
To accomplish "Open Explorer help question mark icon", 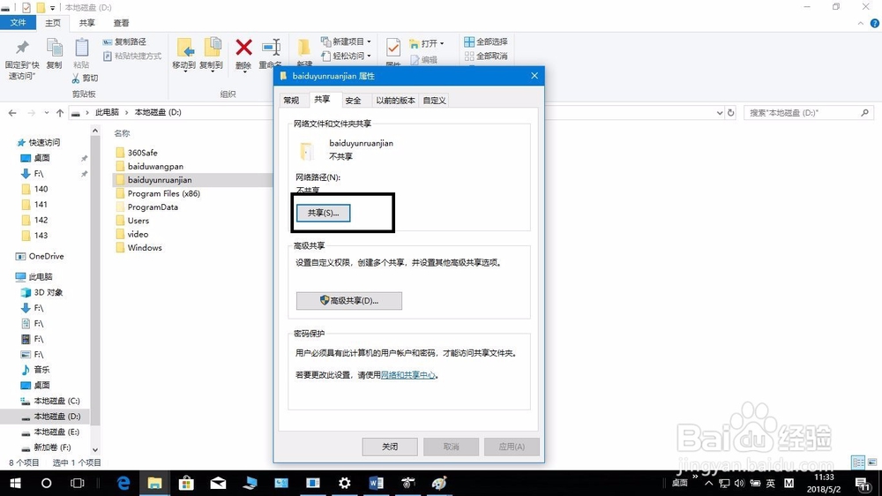I will (x=875, y=23).
